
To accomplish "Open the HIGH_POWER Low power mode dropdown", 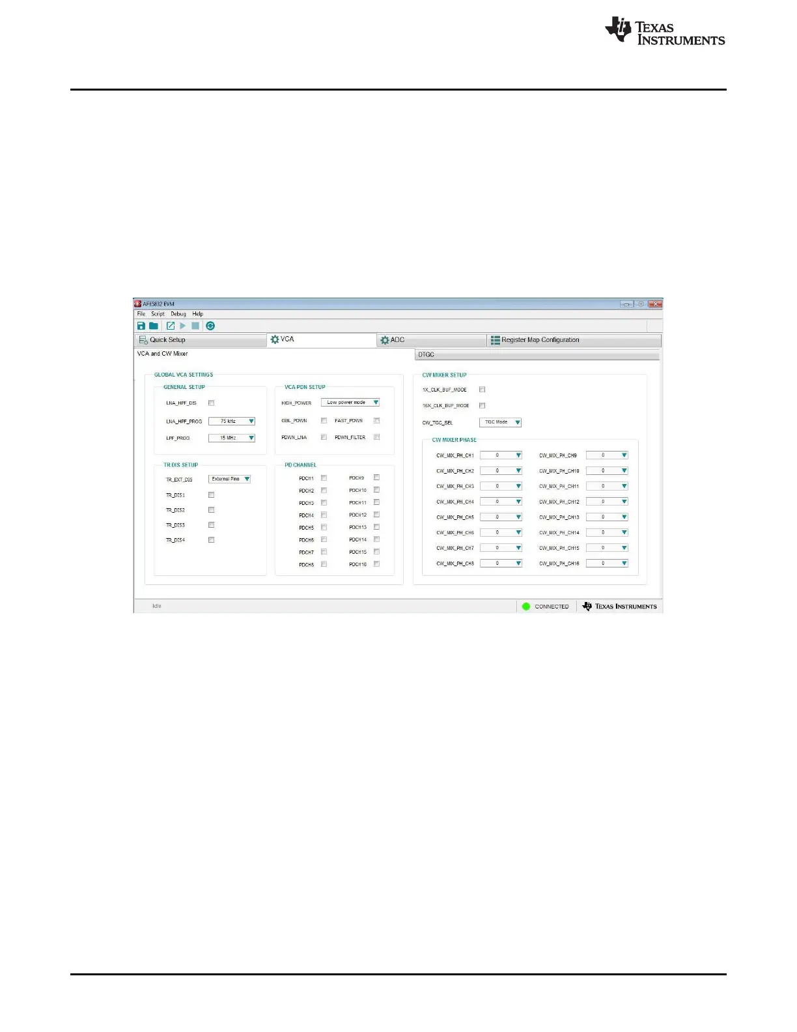I will click(350, 403).
